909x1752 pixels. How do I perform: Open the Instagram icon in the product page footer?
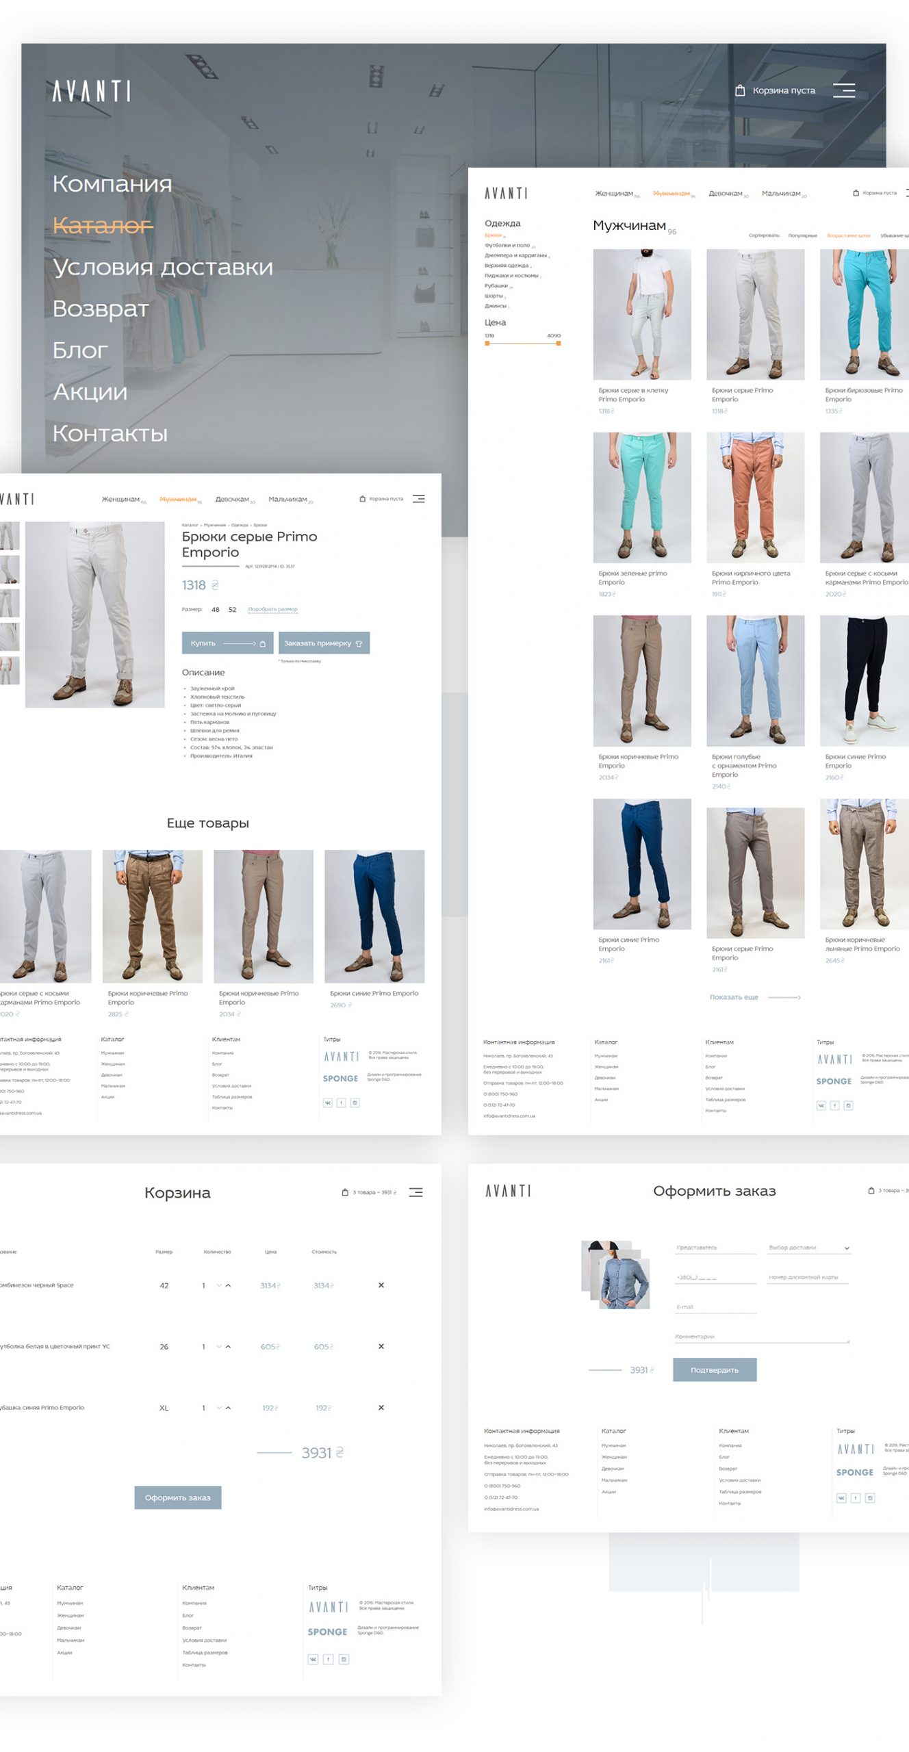pos(355,1103)
